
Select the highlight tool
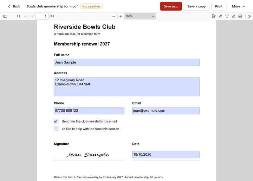click(x=220, y=16)
